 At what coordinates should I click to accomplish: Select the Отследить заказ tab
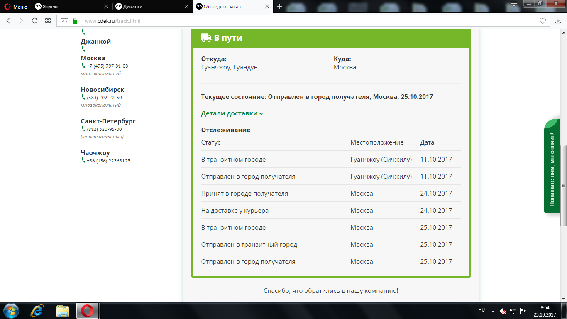point(233,7)
